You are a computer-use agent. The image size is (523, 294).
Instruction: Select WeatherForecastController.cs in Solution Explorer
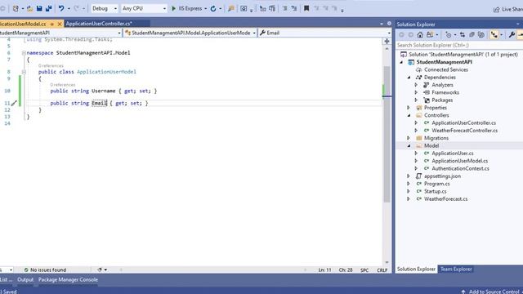point(465,131)
